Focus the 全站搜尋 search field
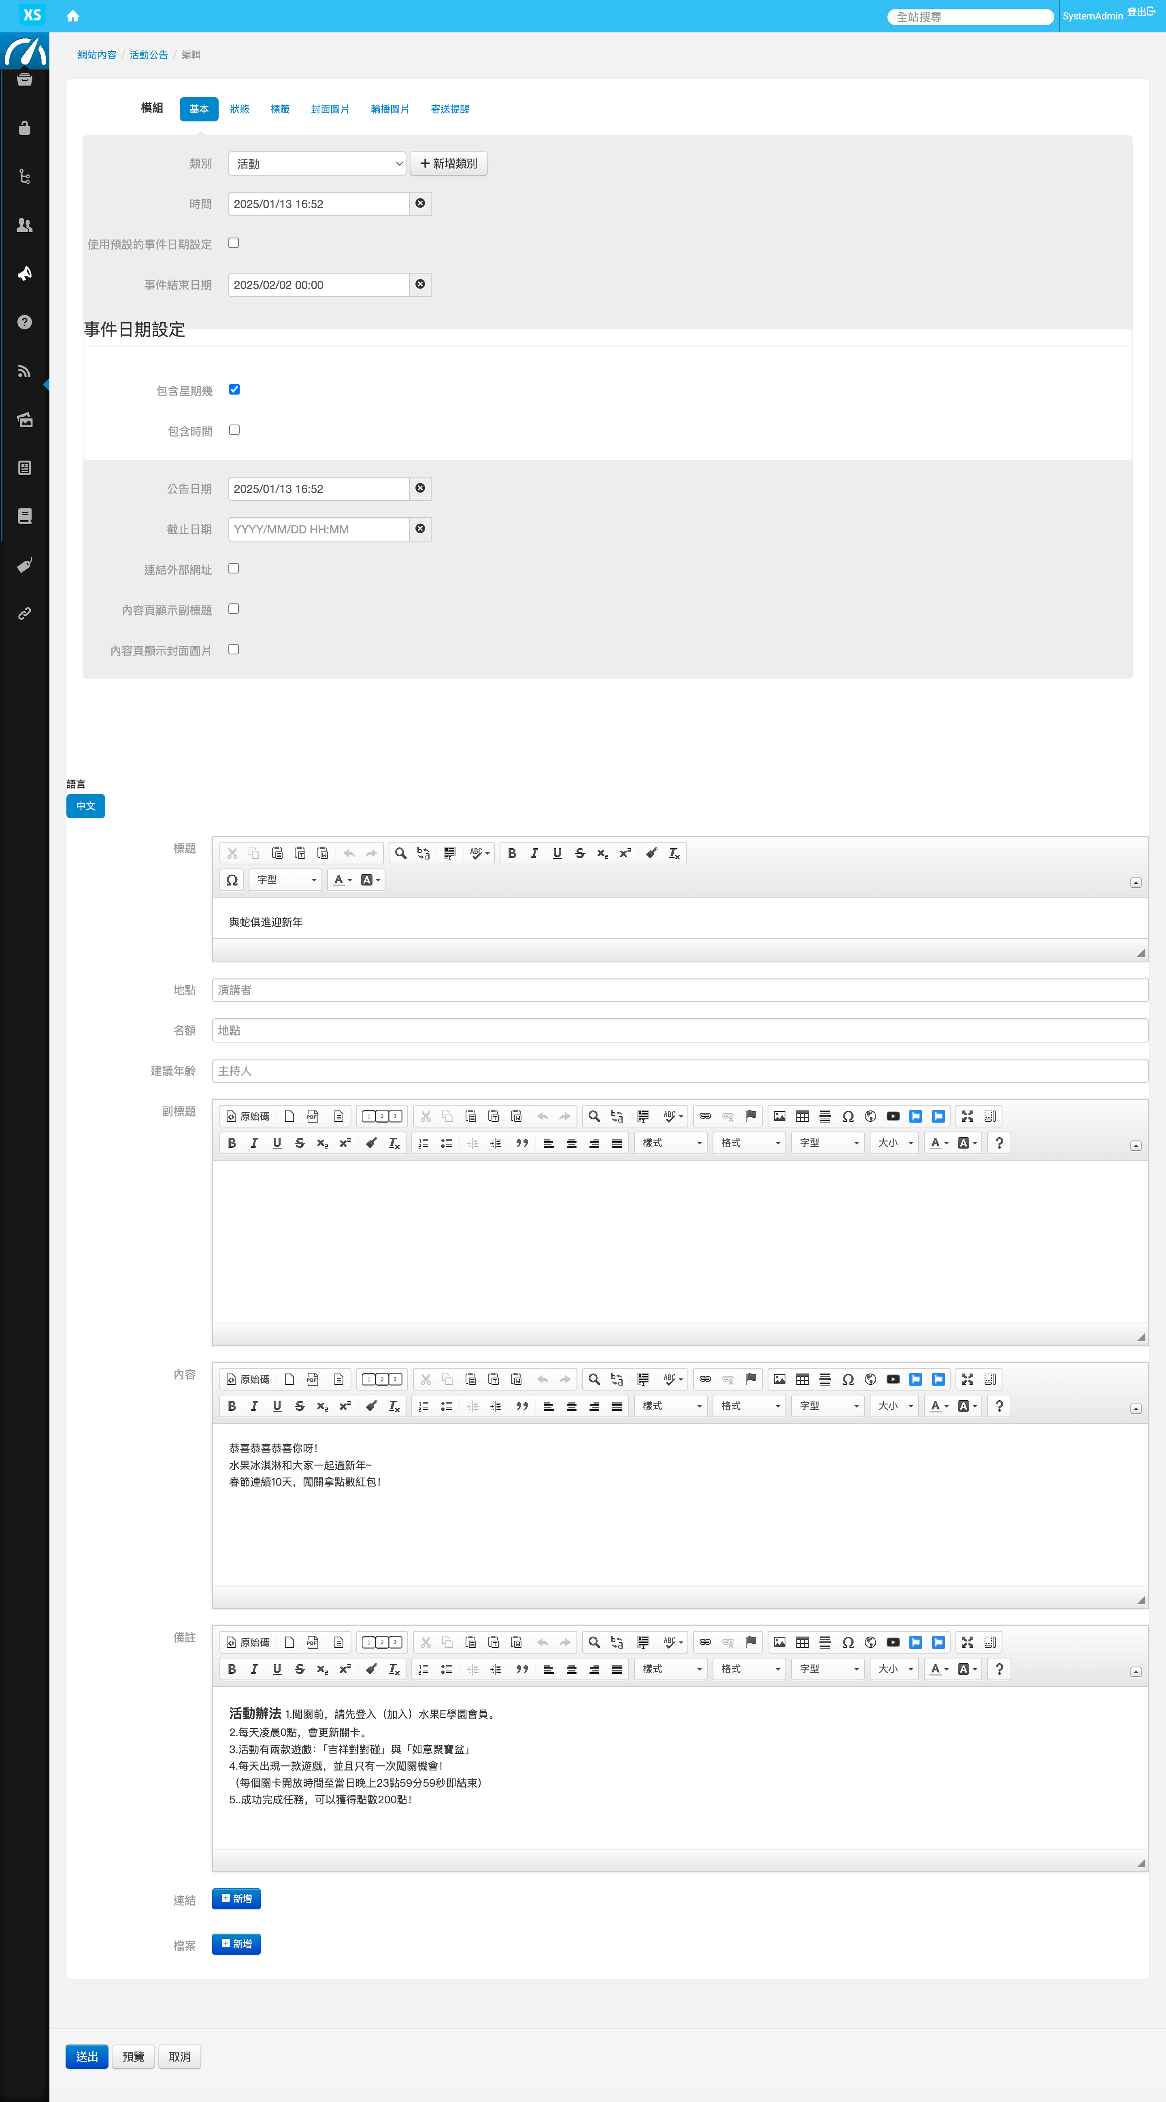 click(x=970, y=16)
